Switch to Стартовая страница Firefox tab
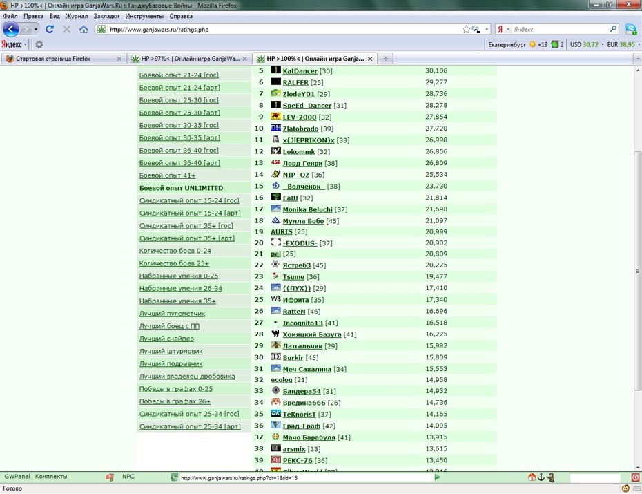642x494 pixels. pyautogui.click(x=64, y=59)
